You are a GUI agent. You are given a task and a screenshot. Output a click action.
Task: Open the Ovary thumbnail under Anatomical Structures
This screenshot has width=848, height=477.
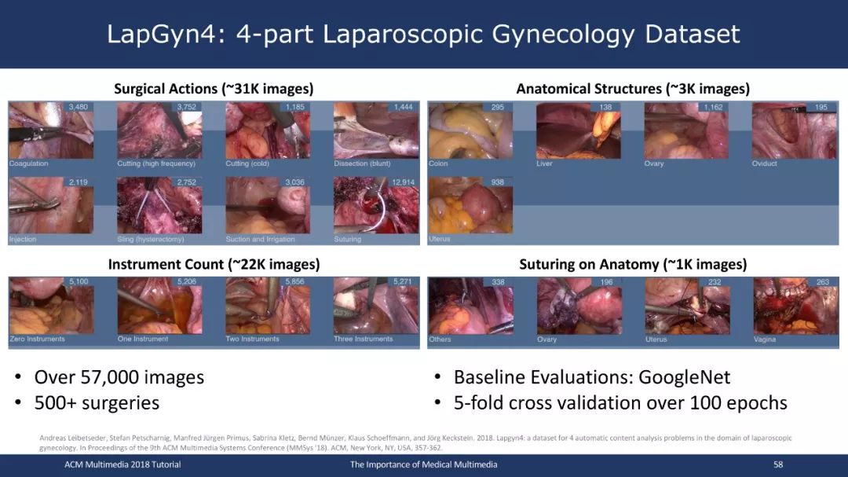(686, 130)
